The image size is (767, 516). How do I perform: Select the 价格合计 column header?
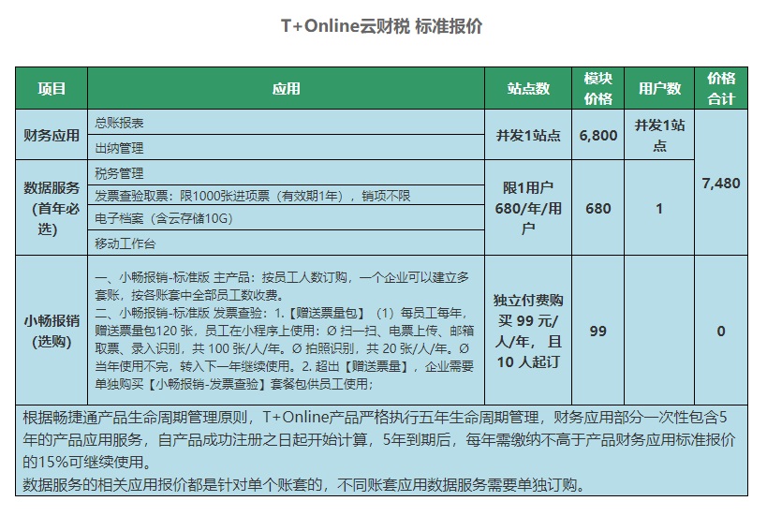coord(721,89)
